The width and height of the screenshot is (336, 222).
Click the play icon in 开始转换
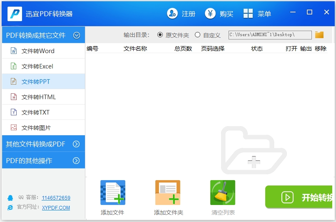287,198
